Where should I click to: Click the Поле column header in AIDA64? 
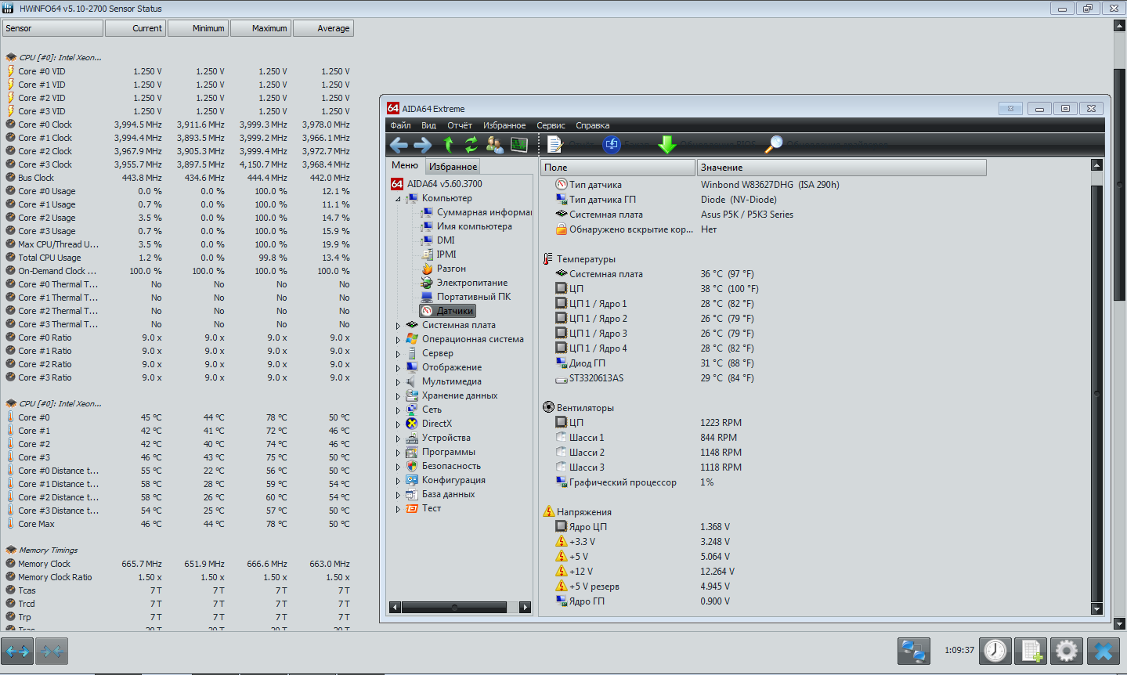click(x=618, y=168)
